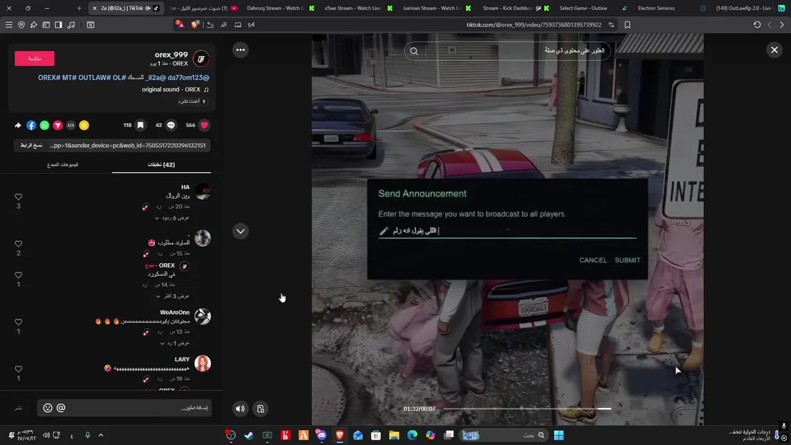The height and width of the screenshot is (445, 791).
Task: Open File Explorer from the taskbar
Action: tap(394, 435)
